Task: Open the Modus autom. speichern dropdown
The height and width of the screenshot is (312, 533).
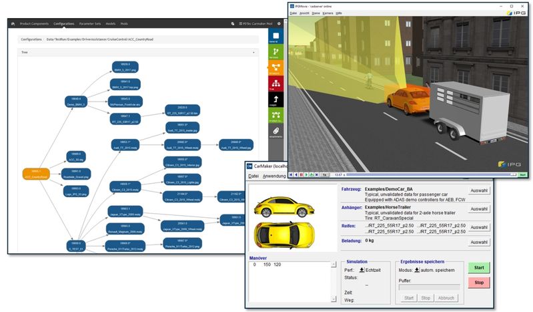Action: pos(418,269)
